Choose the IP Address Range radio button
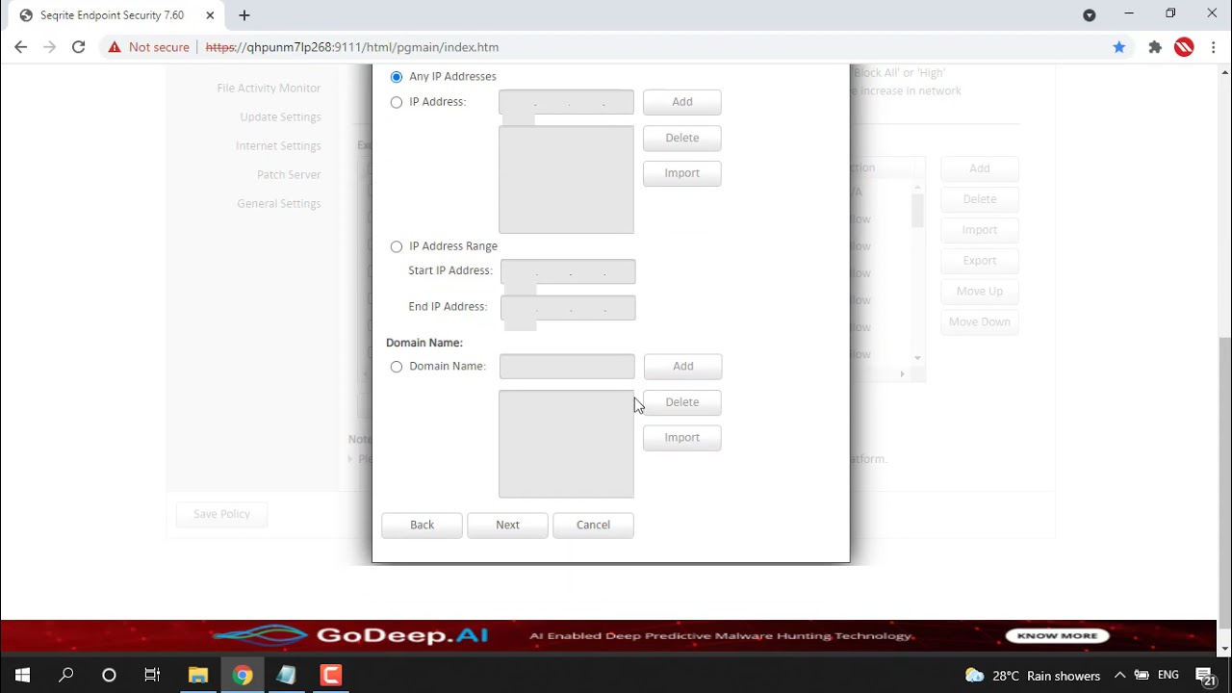The width and height of the screenshot is (1232, 693). pyautogui.click(x=397, y=246)
